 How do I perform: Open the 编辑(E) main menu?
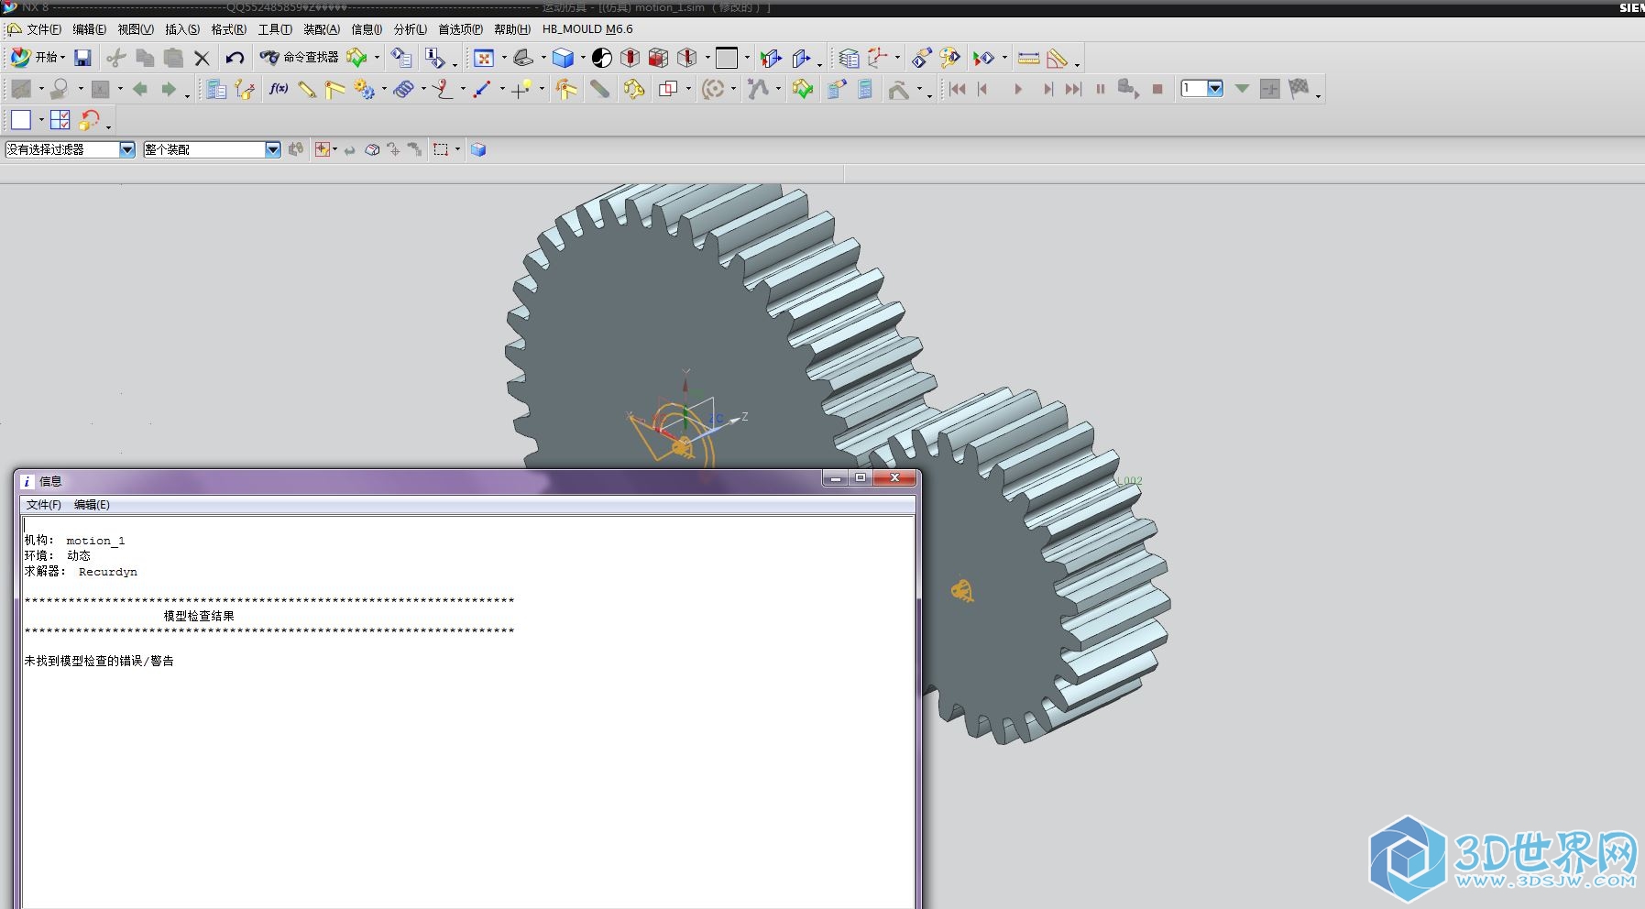(x=89, y=29)
